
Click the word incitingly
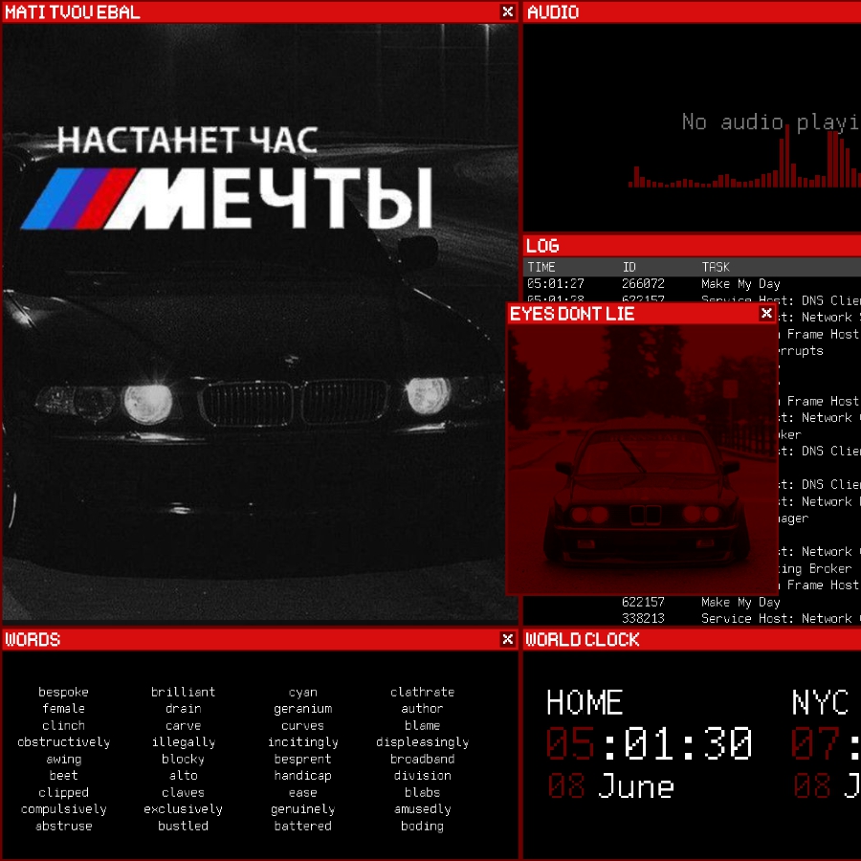(303, 741)
